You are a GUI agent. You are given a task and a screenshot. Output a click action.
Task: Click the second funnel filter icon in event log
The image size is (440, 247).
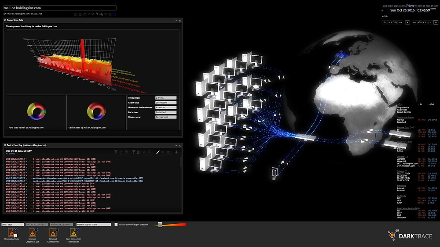(134, 152)
